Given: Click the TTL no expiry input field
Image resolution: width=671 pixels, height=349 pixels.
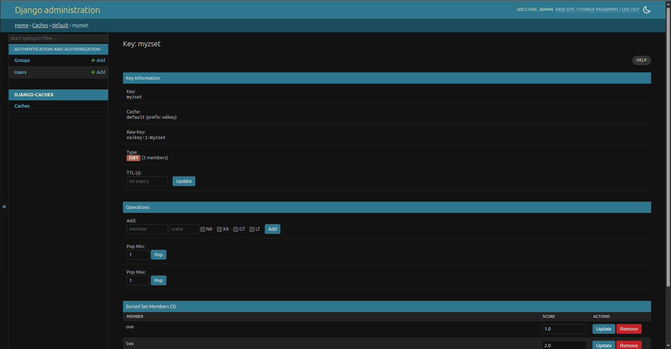Looking at the screenshot, I should tap(147, 181).
